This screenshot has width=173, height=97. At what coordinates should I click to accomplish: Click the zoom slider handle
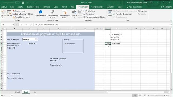click(x=155, y=95)
